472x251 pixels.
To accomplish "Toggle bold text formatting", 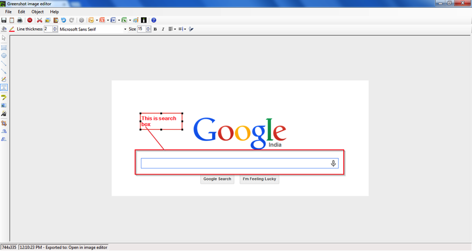I will (155, 29).
